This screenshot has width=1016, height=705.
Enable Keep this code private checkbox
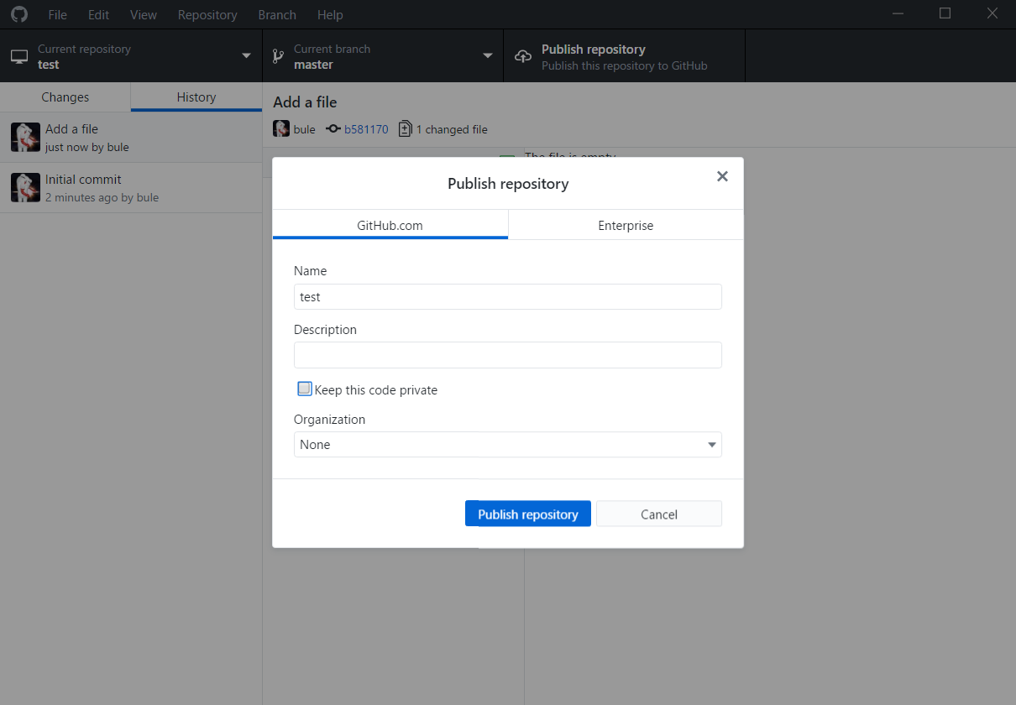(x=305, y=389)
